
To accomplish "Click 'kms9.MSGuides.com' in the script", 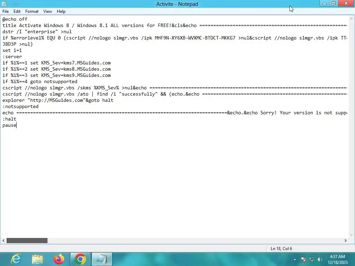I will pyautogui.click(x=87, y=75).
